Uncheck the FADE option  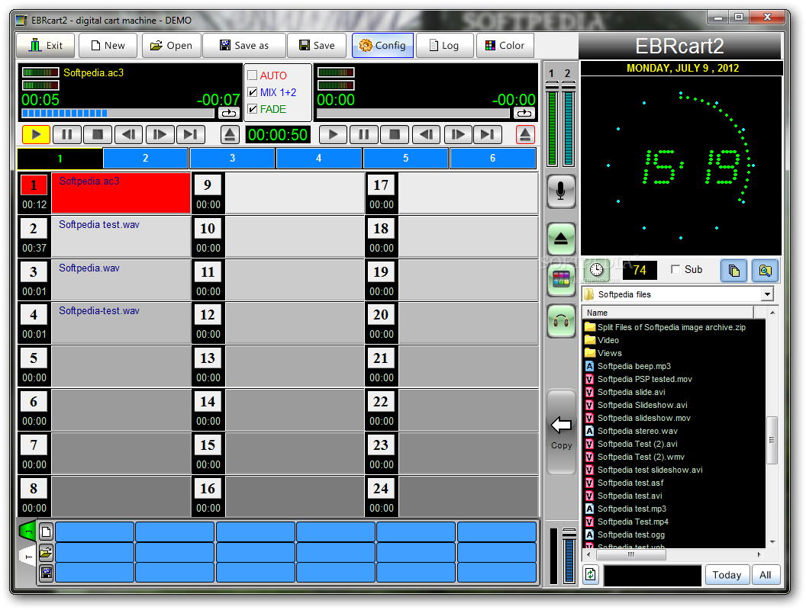[253, 109]
